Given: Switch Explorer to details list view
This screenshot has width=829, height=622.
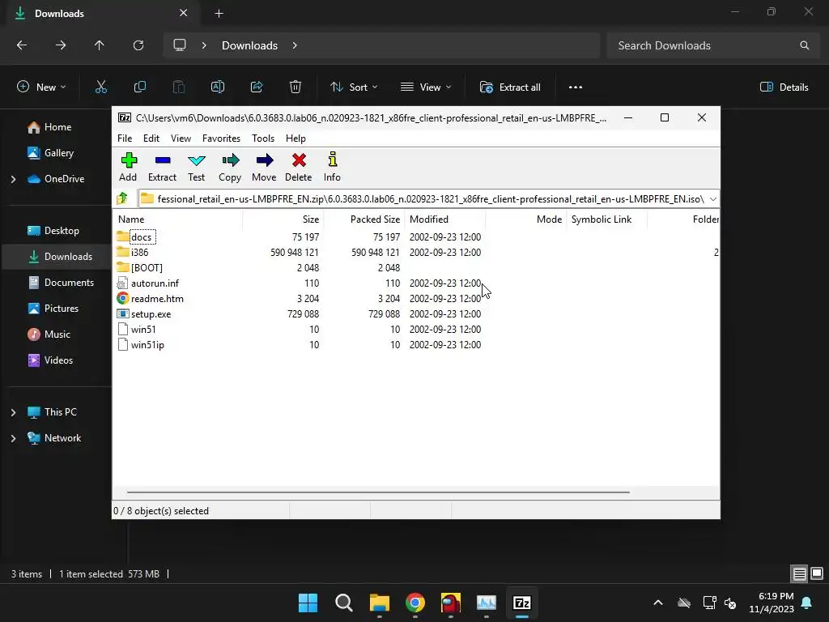Looking at the screenshot, I should 799,574.
